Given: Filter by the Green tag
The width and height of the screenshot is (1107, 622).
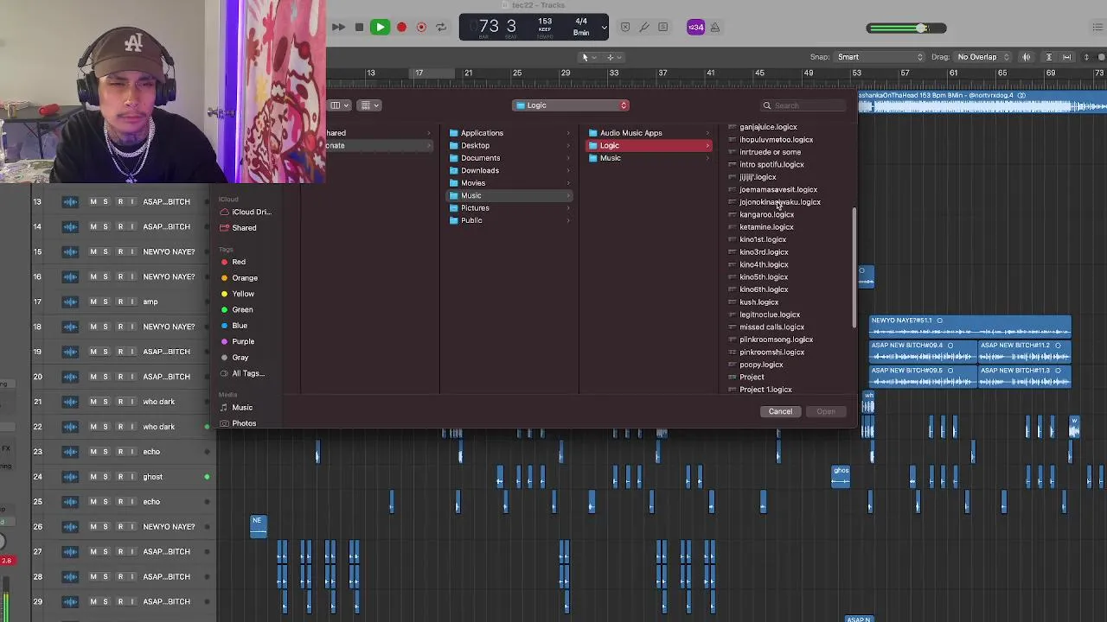Looking at the screenshot, I should click(237, 310).
